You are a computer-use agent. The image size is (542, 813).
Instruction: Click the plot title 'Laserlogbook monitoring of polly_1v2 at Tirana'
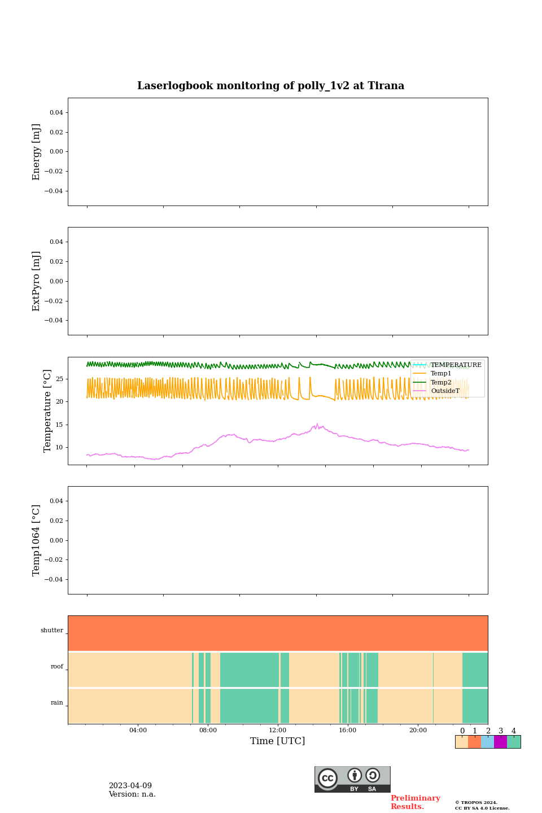click(271, 86)
